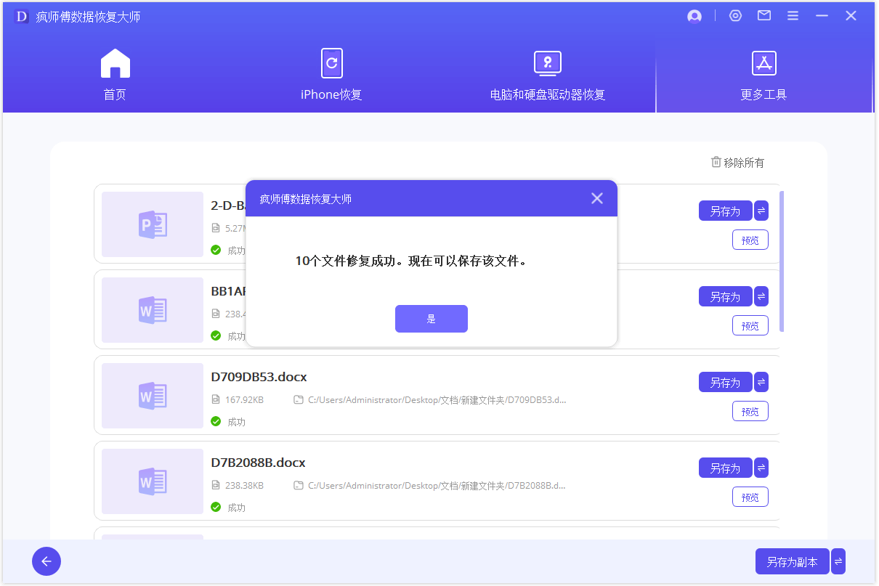879x586 pixels.
Task: Select the PowerPoint file thumbnail
Action: coord(153,224)
